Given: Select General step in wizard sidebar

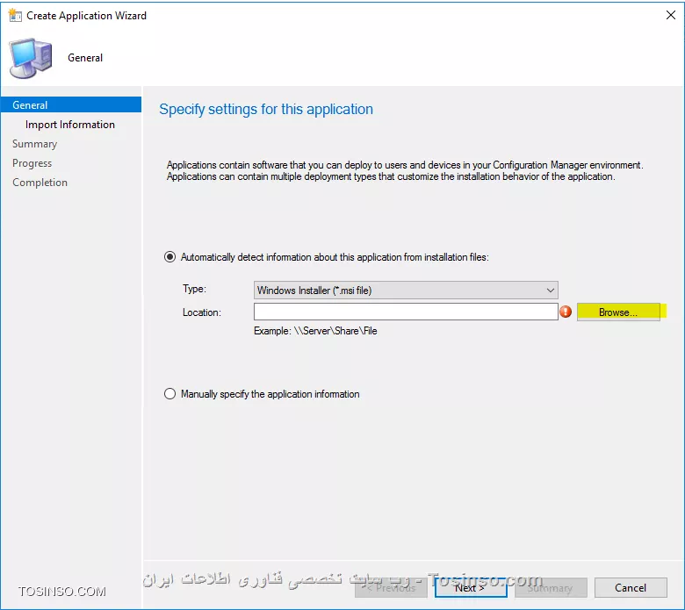Looking at the screenshot, I should [71, 104].
